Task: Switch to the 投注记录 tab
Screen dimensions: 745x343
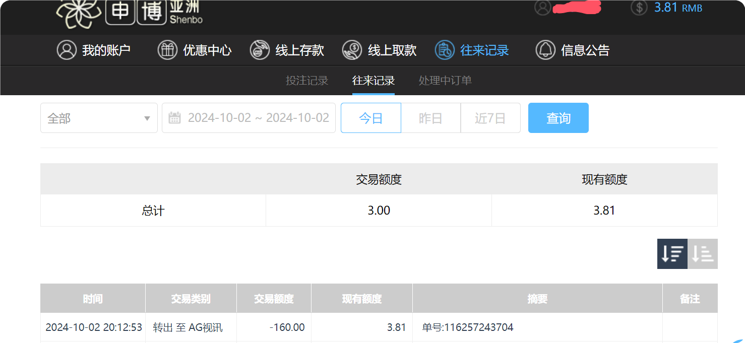Action: point(306,81)
